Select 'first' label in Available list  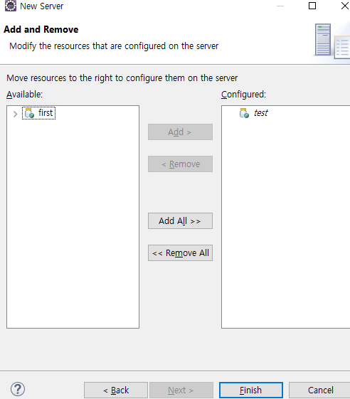click(x=46, y=112)
